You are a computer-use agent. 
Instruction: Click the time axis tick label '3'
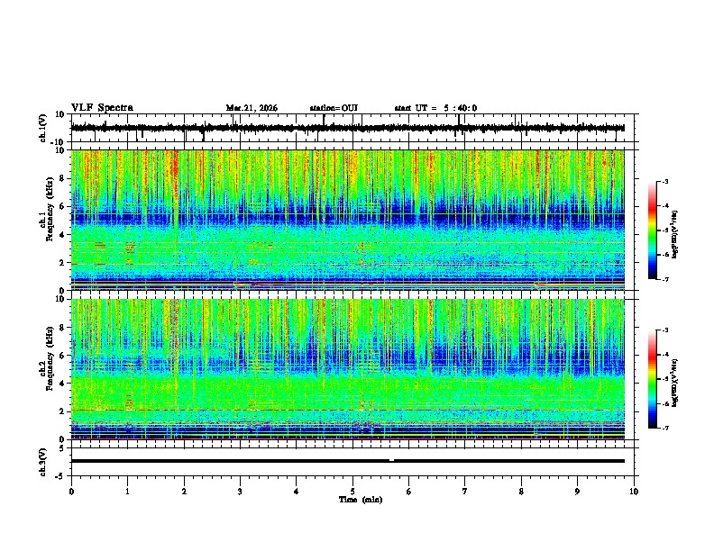click(240, 492)
